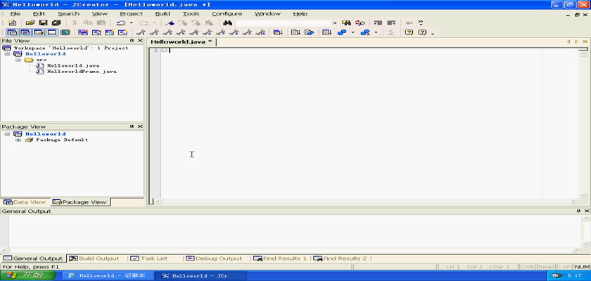This screenshot has width=591, height=281.
Task: Switch to the Build Output tab
Action: click(x=94, y=259)
